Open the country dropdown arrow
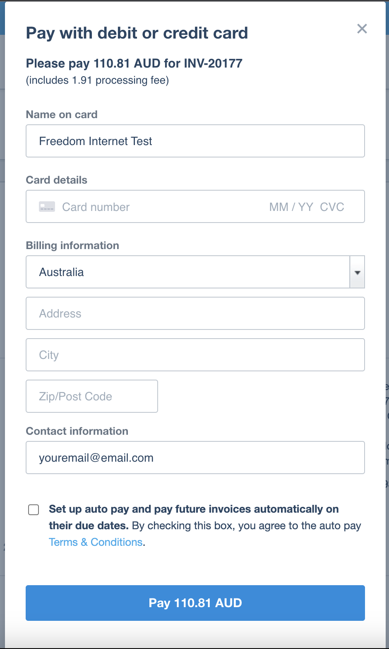The image size is (389, 649). [357, 272]
